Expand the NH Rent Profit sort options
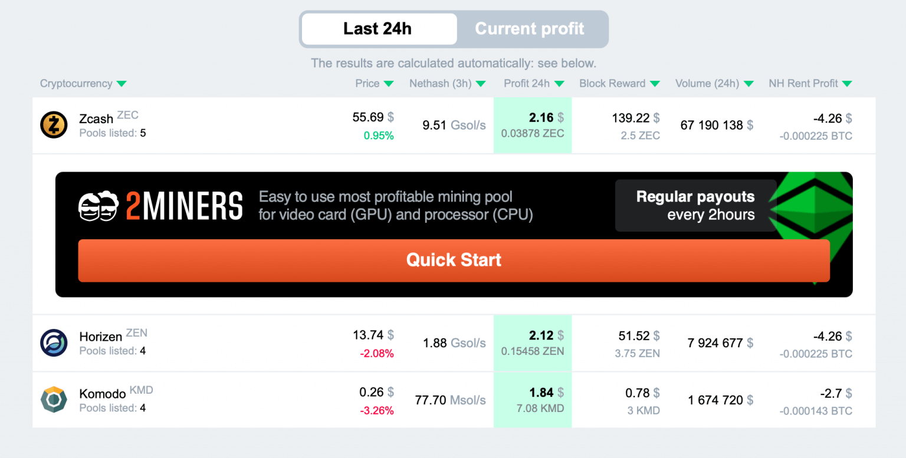The height and width of the screenshot is (458, 906). coord(847,84)
